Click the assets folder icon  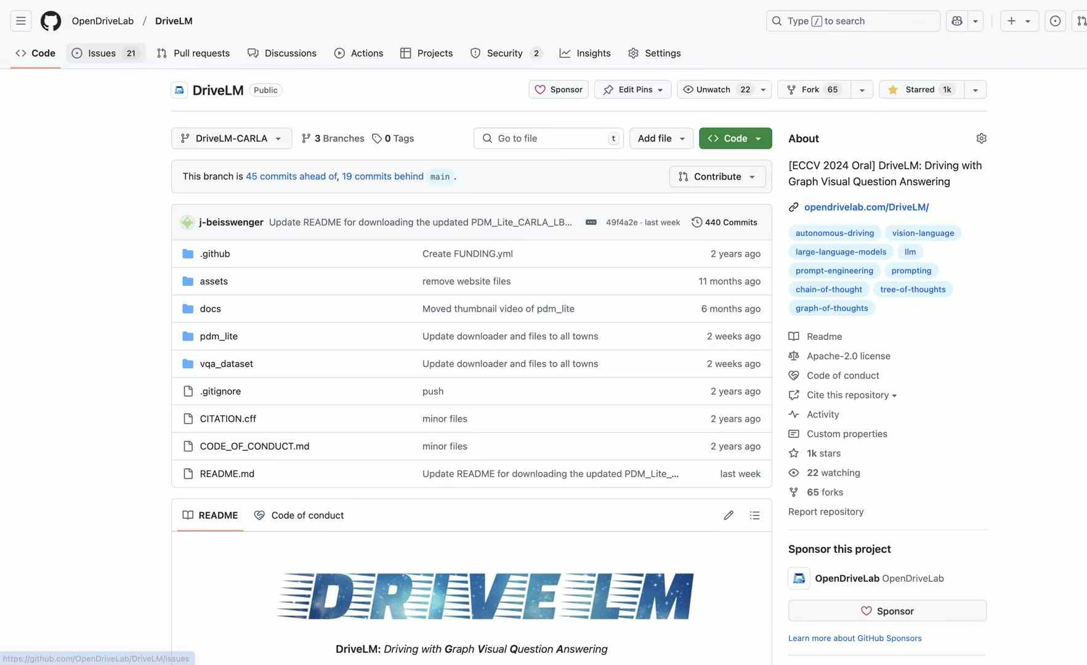[188, 281]
